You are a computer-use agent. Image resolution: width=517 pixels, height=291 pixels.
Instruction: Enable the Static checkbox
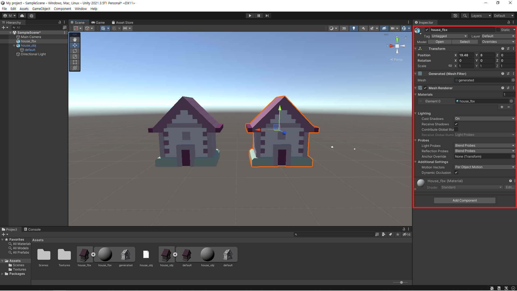tap(498, 30)
